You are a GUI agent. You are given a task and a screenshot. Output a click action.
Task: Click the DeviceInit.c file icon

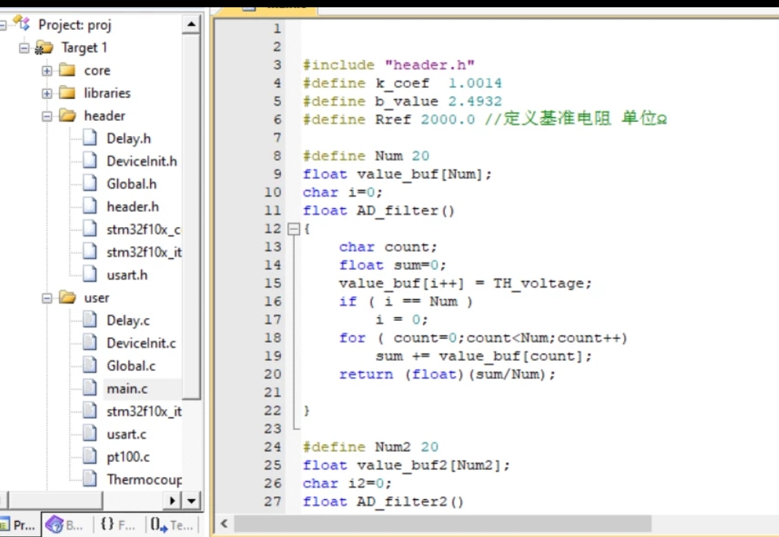[x=90, y=343]
